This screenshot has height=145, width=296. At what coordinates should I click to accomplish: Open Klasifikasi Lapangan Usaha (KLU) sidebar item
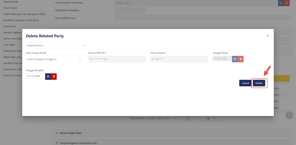(21, 20)
